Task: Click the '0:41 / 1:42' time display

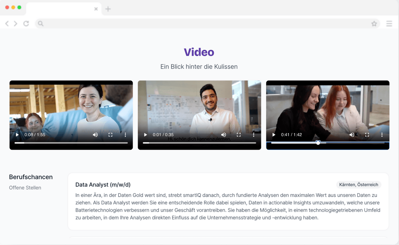Action: click(291, 135)
